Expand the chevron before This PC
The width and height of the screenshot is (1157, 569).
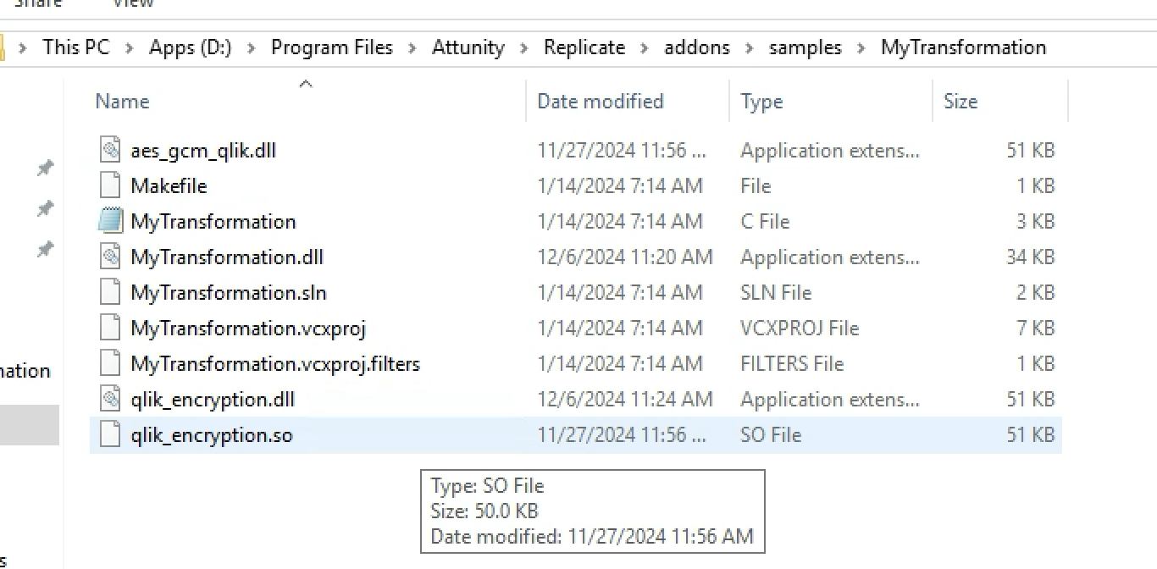(24, 48)
